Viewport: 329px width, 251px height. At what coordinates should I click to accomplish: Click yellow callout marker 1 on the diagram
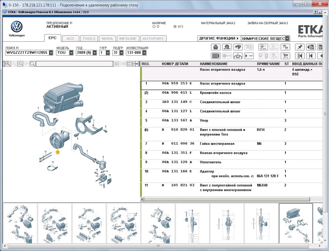[x=58, y=152]
